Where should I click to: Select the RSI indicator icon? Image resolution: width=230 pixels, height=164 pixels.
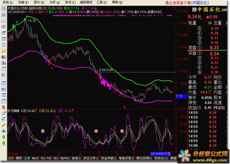4,89
